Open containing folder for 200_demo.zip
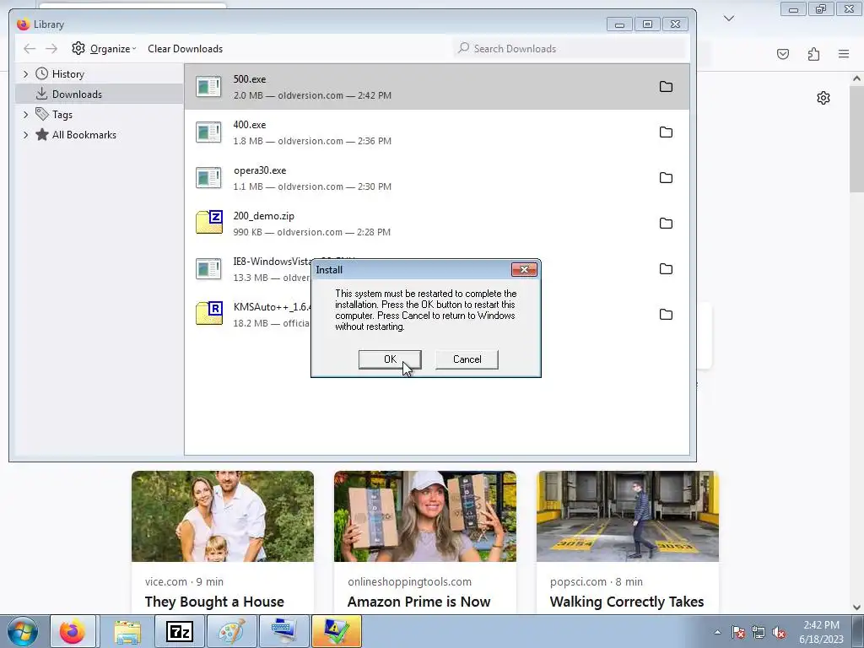 click(x=666, y=223)
